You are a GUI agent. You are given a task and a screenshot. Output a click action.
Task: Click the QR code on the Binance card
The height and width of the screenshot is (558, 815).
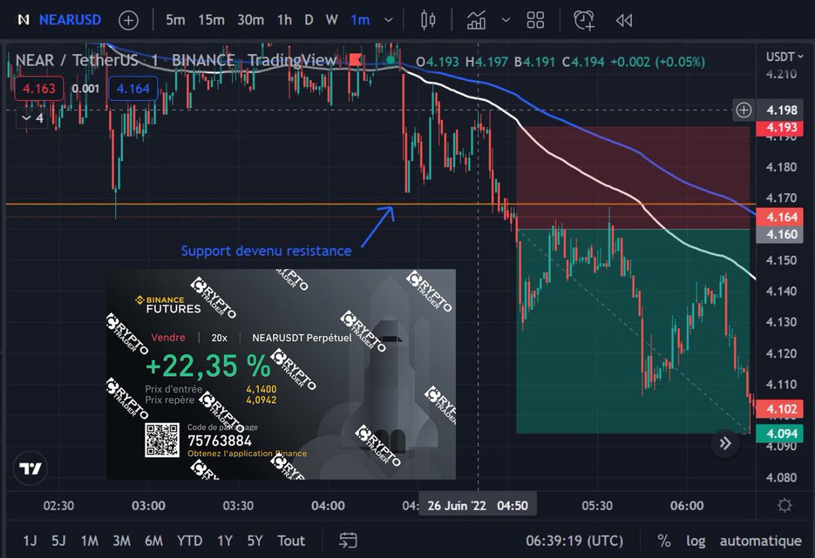162,440
